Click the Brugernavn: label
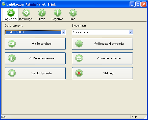This screenshot has width=148, height=120. click(79, 26)
